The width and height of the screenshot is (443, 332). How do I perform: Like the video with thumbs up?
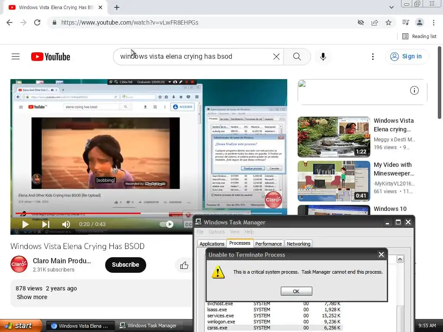184,265
